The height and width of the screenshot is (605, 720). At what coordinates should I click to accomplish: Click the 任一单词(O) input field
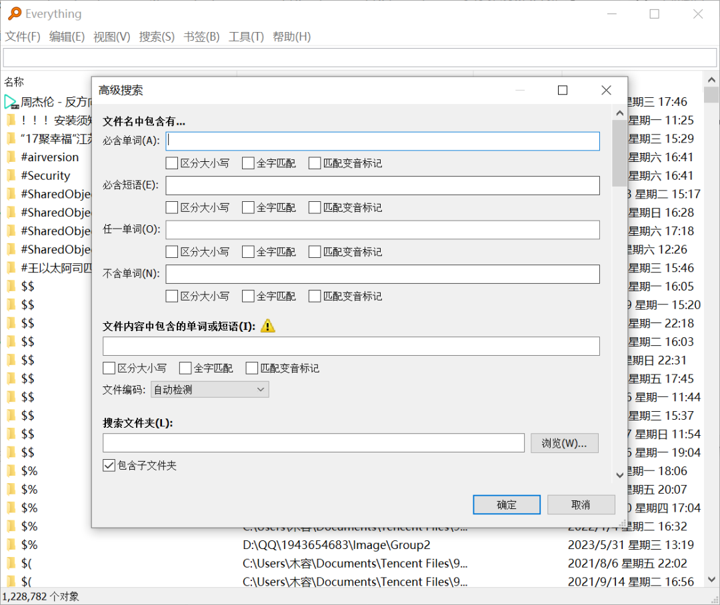click(x=383, y=229)
